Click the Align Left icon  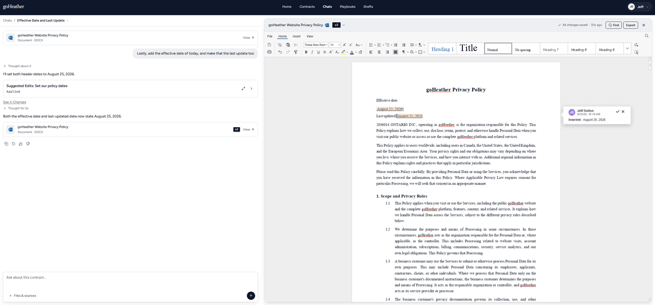[371, 52]
